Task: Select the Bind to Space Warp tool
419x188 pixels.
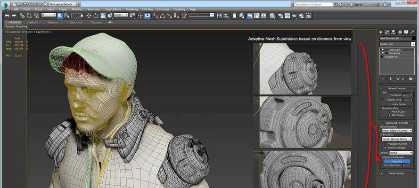Action: 36,16
